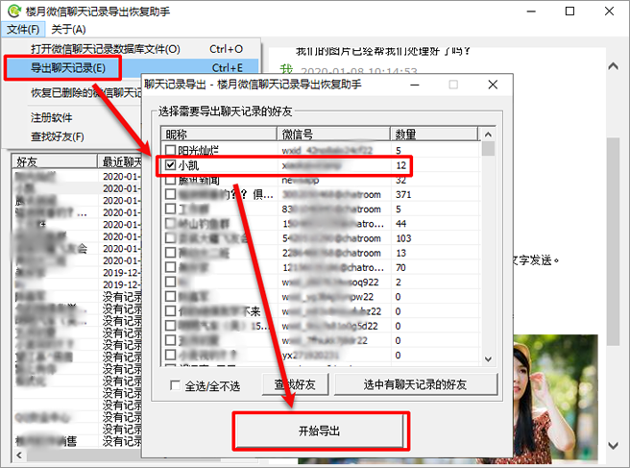630x468 pixels.
Task: Click the 好友 column header in main window
Action: click(55, 161)
